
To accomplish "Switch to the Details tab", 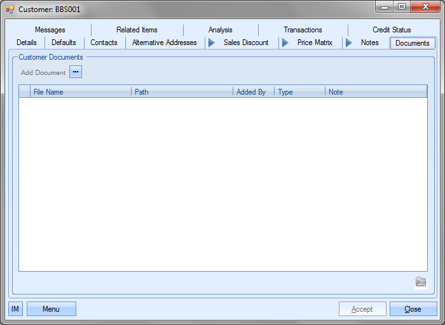I will [27, 43].
